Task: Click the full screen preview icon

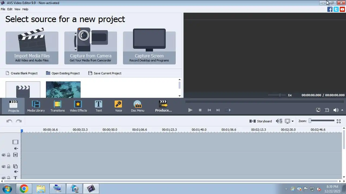Action: (x=318, y=110)
